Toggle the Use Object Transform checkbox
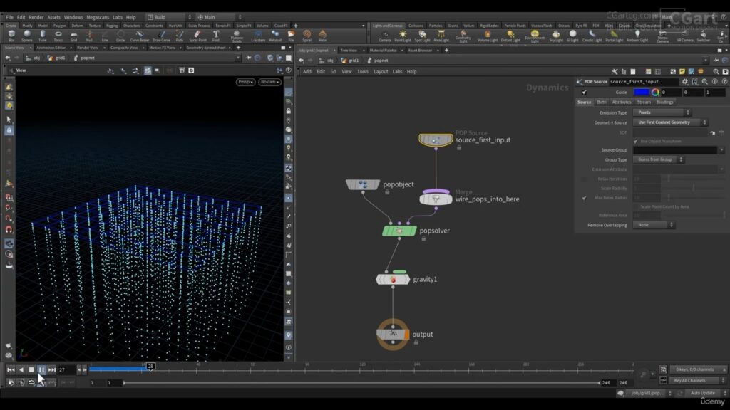This screenshot has width=730, height=410. point(635,142)
